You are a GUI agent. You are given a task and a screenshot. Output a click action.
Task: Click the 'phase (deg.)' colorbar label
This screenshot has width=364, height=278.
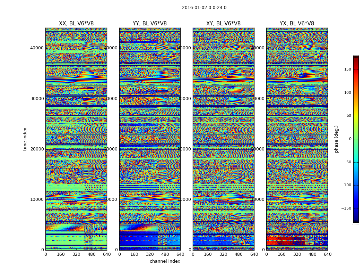click(x=336, y=139)
